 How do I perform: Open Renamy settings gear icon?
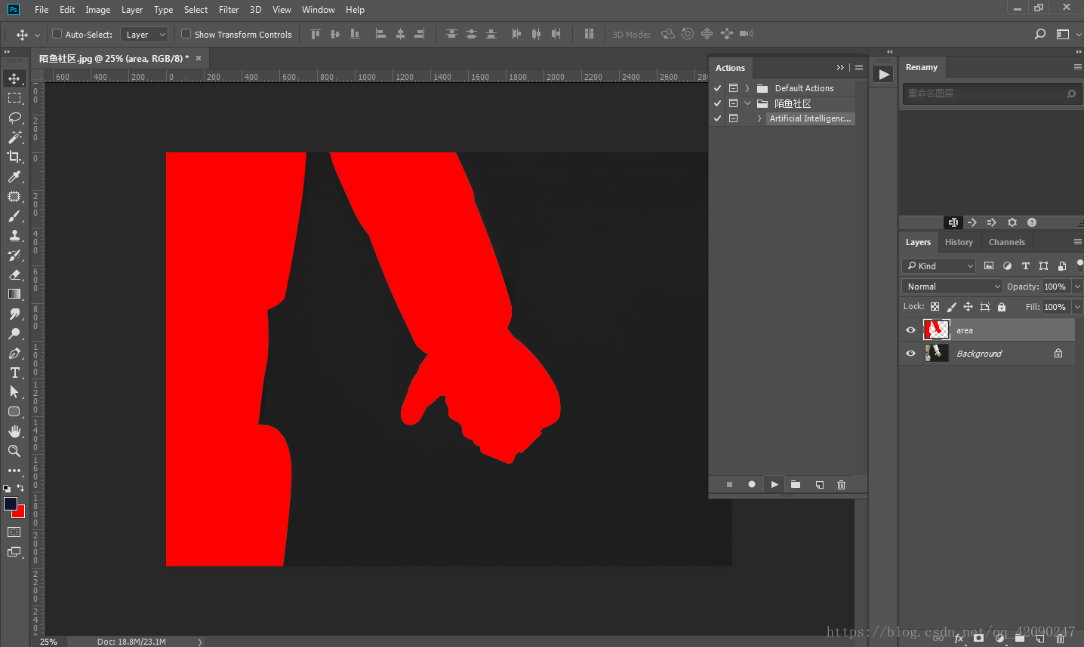1012,222
